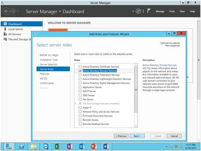Check the Hyper-V role
The image size is (201, 151).
[x=80, y=108]
